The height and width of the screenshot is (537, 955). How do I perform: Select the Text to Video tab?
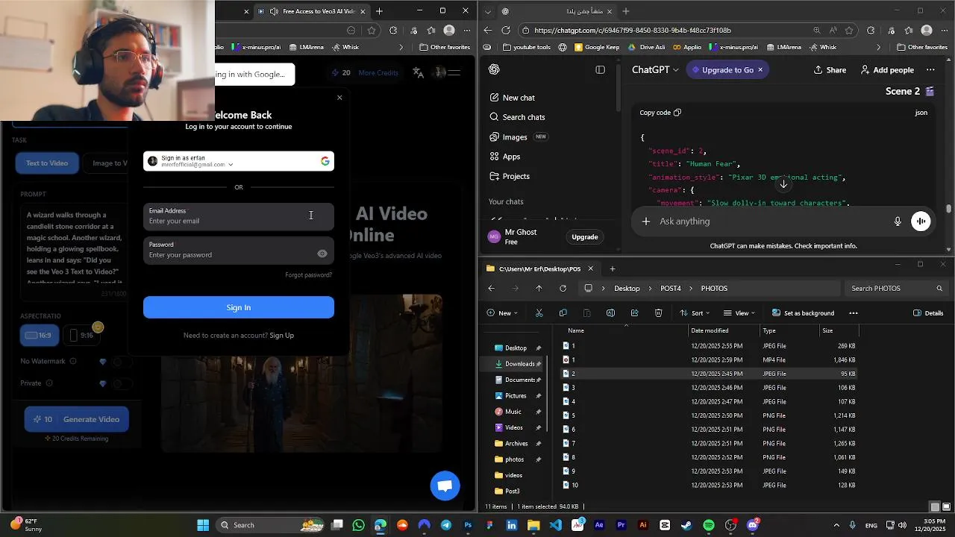[x=47, y=163]
